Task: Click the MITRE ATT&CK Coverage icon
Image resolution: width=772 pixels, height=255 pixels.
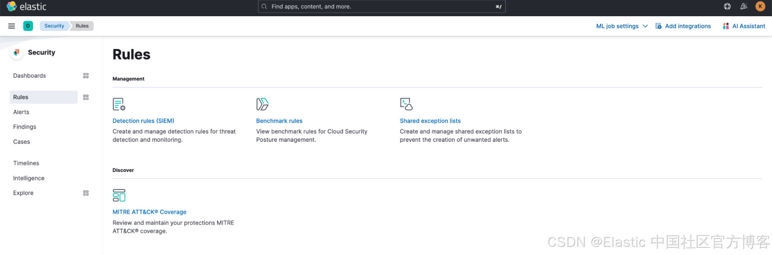Action: pos(119,195)
